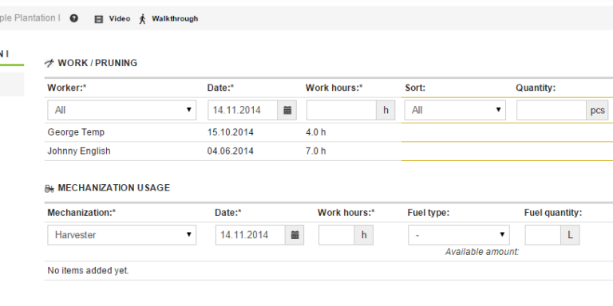
Task: Open calendar picker for mechanization Date
Action: pos(295,235)
